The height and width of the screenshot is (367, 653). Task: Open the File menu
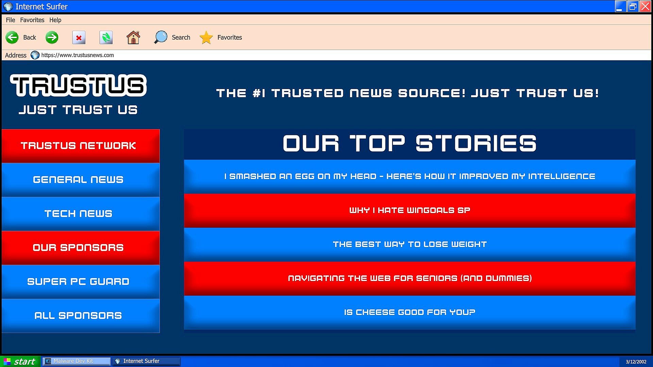(x=10, y=20)
